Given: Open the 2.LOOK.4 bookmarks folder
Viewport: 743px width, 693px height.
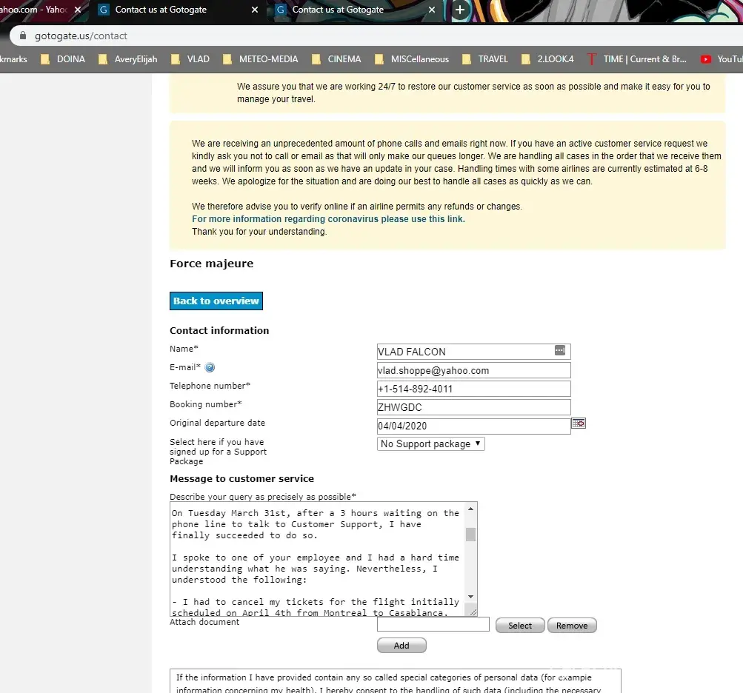Looking at the screenshot, I should coord(547,59).
